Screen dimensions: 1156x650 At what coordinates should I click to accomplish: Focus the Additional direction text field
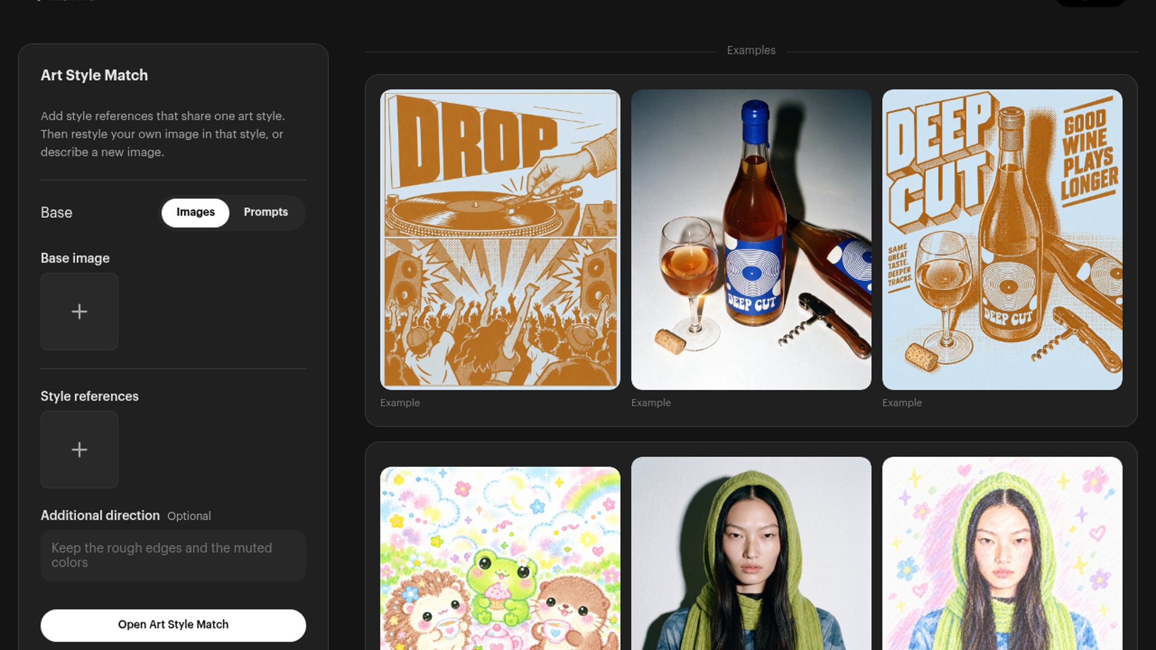coord(173,556)
